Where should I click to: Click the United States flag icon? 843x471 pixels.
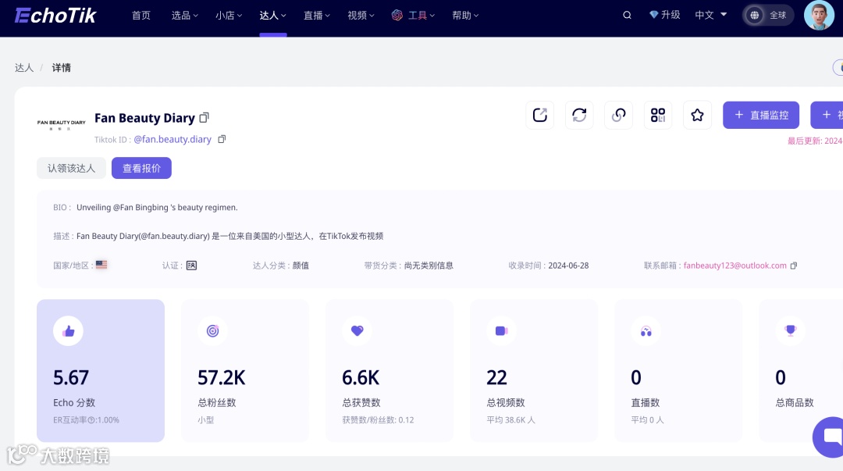101,265
